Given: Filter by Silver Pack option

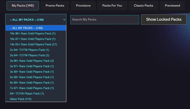Looking at the screenshot, I should [x=21, y=99].
